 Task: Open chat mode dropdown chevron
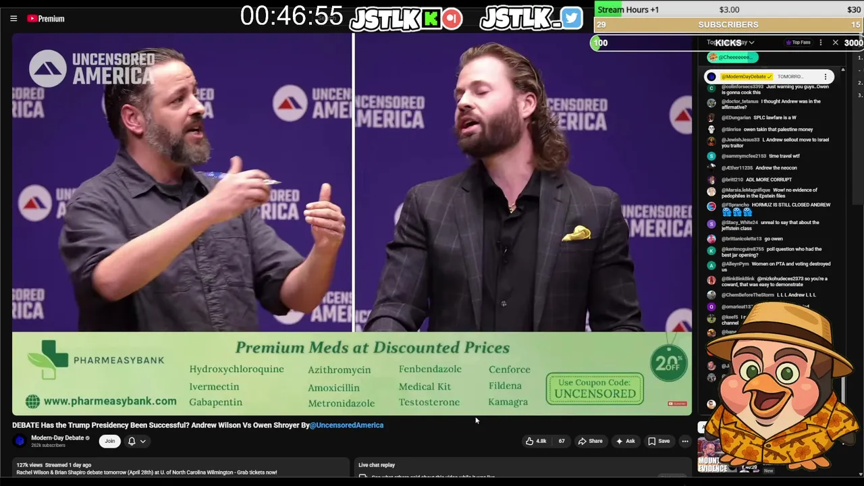tap(751, 43)
